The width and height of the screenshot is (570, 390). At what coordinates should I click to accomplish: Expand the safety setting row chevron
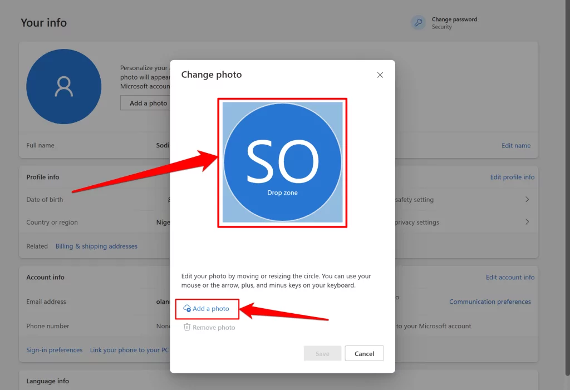[x=527, y=200]
